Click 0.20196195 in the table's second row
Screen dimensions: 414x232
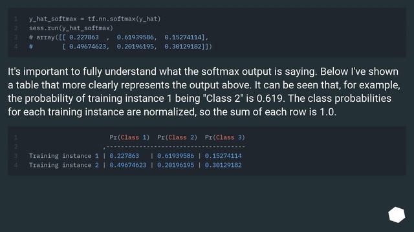pos(175,165)
